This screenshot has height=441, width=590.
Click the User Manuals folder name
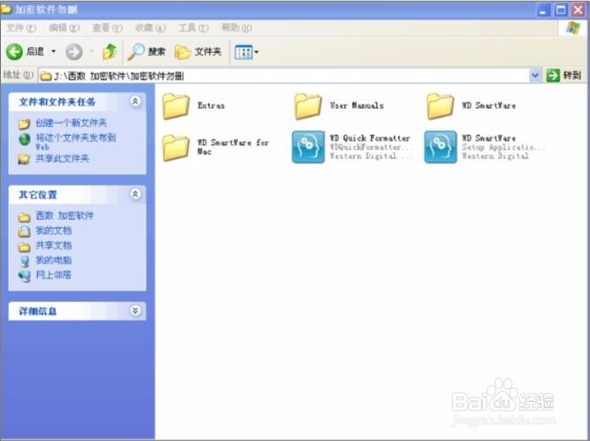pos(356,106)
